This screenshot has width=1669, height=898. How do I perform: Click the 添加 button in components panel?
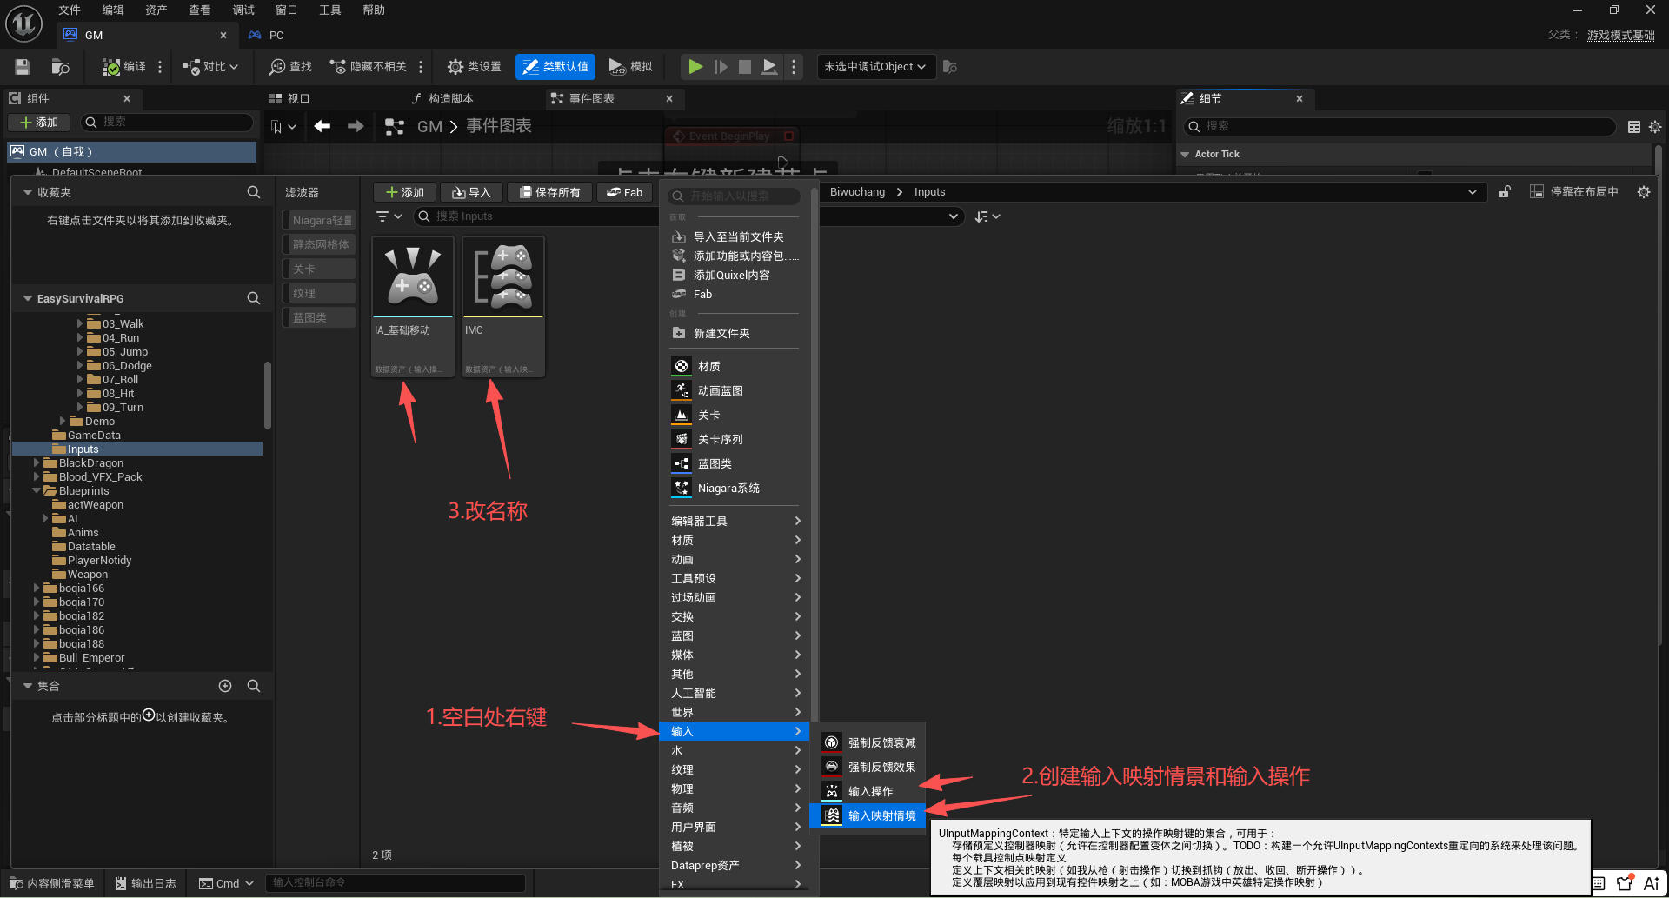click(x=39, y=123)
